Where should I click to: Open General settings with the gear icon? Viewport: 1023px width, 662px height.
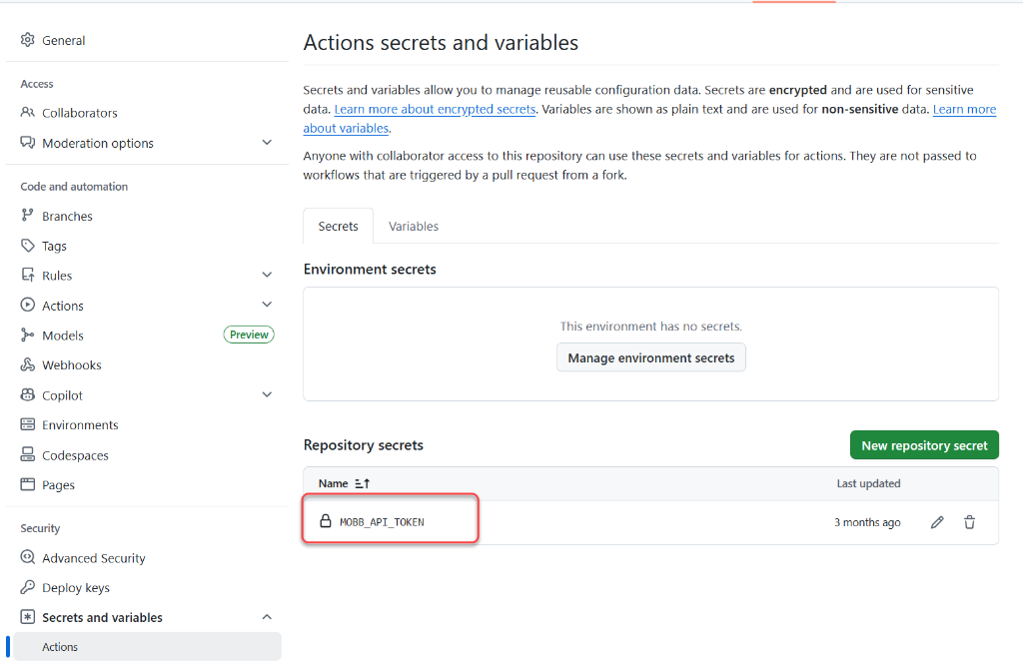click(28, 41)
